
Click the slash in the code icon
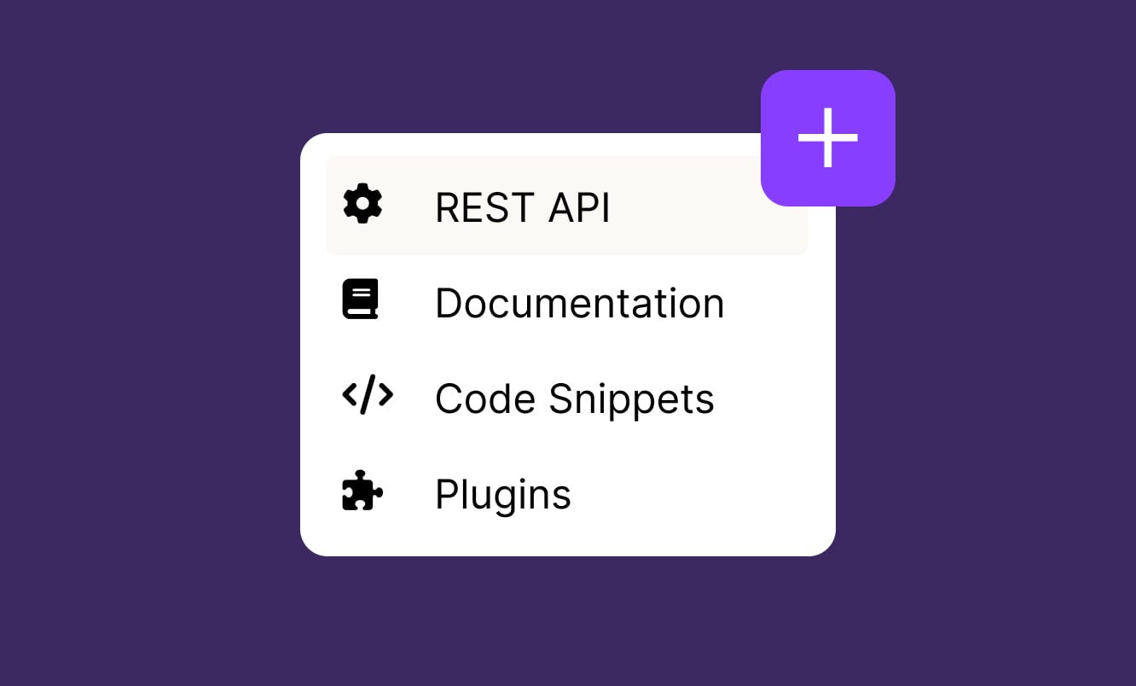tap(368, 395)
